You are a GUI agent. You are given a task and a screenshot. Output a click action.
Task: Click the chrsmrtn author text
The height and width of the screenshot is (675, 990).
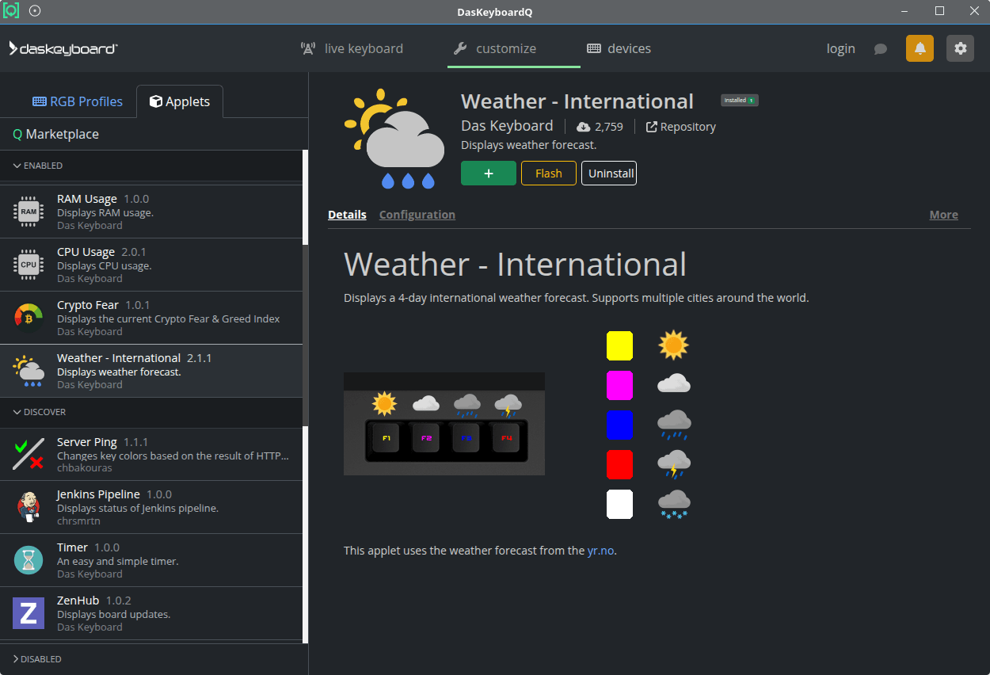pyautogui.click(x=78, y=521)
